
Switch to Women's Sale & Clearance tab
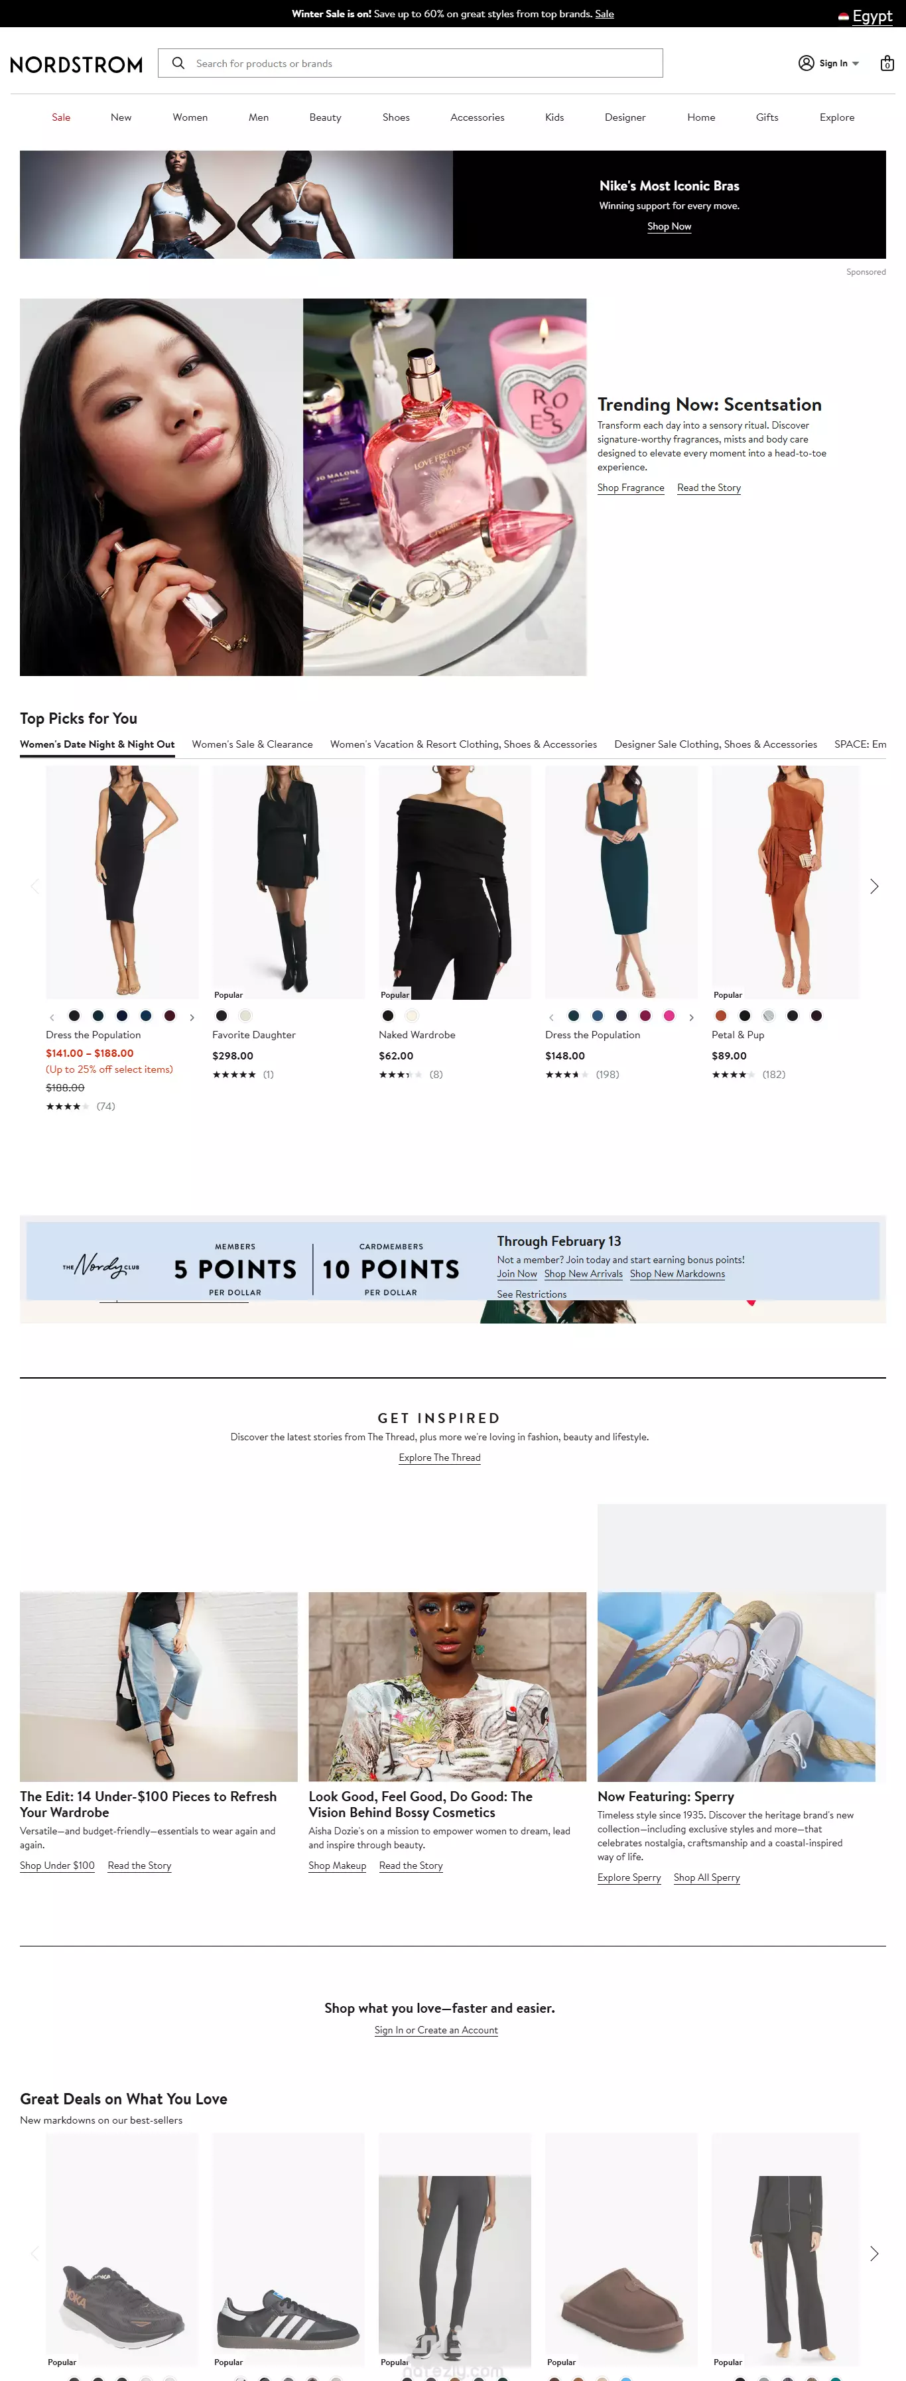click(253, 744)
